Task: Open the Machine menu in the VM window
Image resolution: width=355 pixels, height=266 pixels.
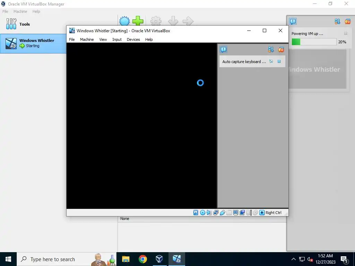Action: pyautogui.click(x=87, y=39)
